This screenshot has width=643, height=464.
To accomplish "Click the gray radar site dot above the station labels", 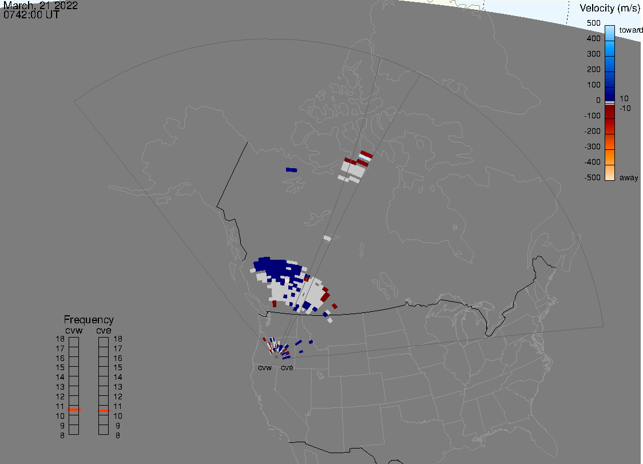I will [x=276, y=357].
